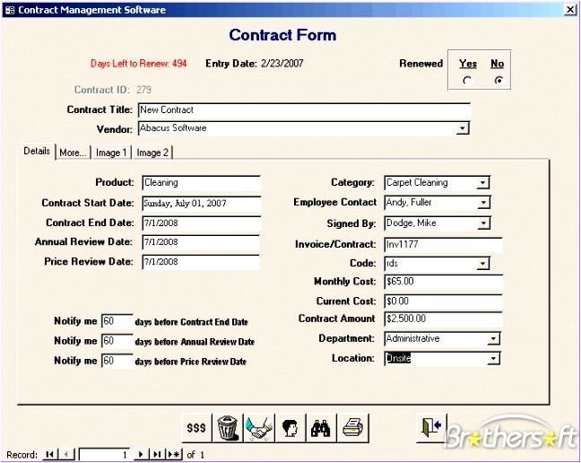This screenshot has width=581, height=463.
Task: Click notify days before Annual Review Date field
Action: [117, 341]
